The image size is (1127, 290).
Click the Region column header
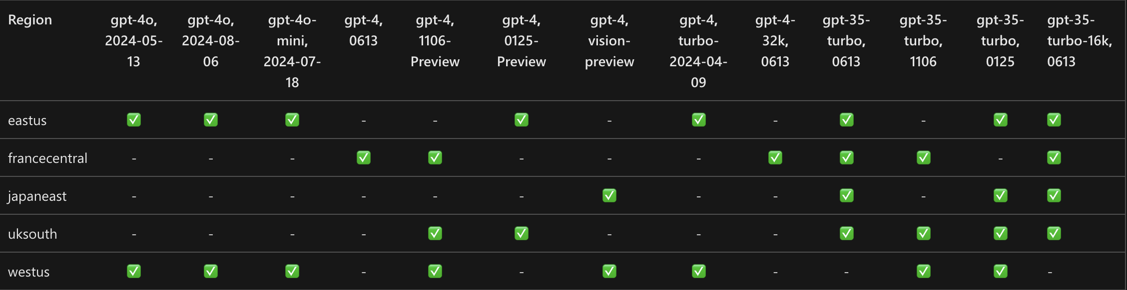[30, 20]
